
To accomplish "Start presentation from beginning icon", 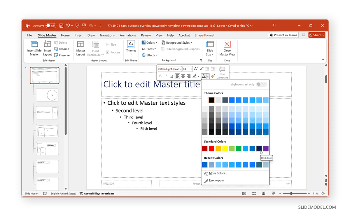I will 84,26.
